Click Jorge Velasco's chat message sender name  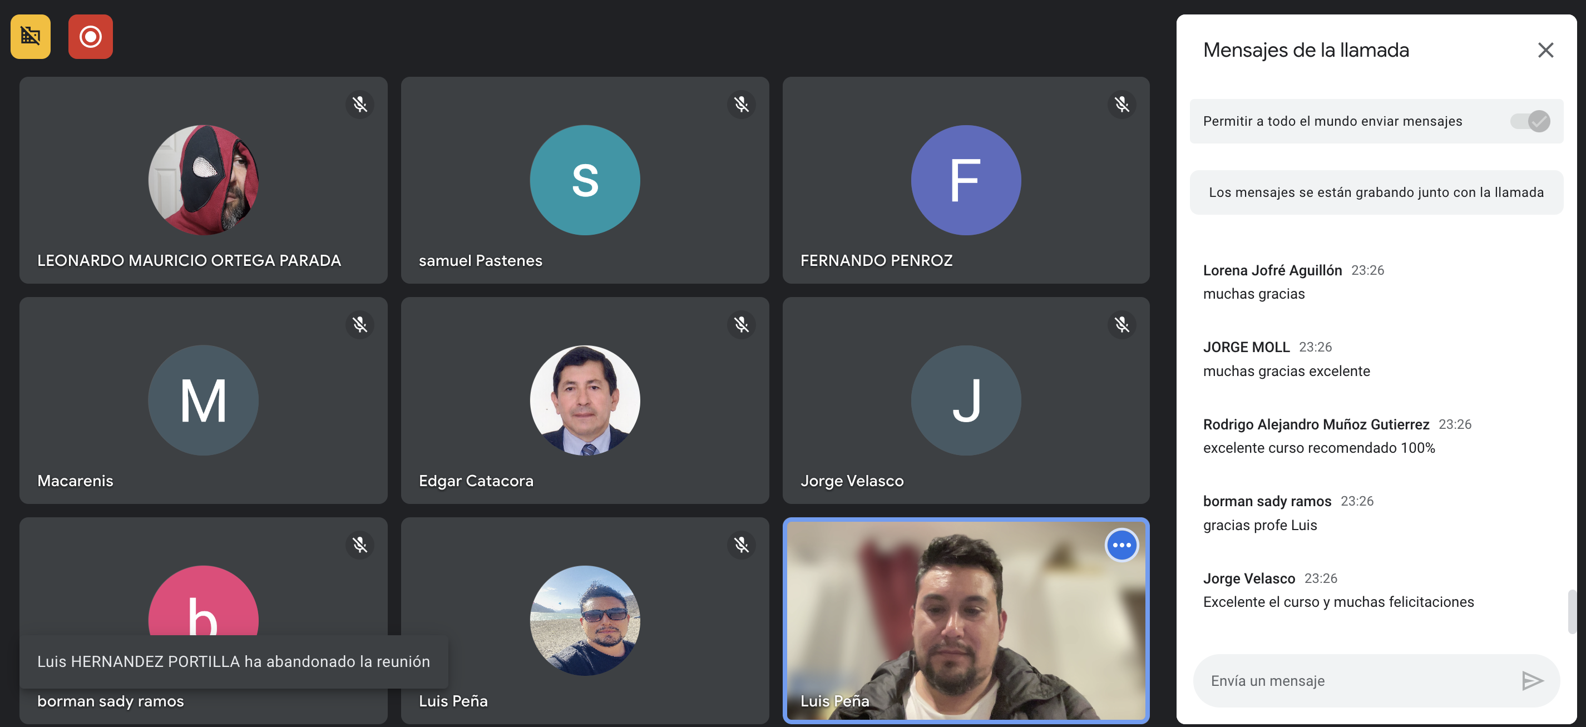click(1248, 578)
